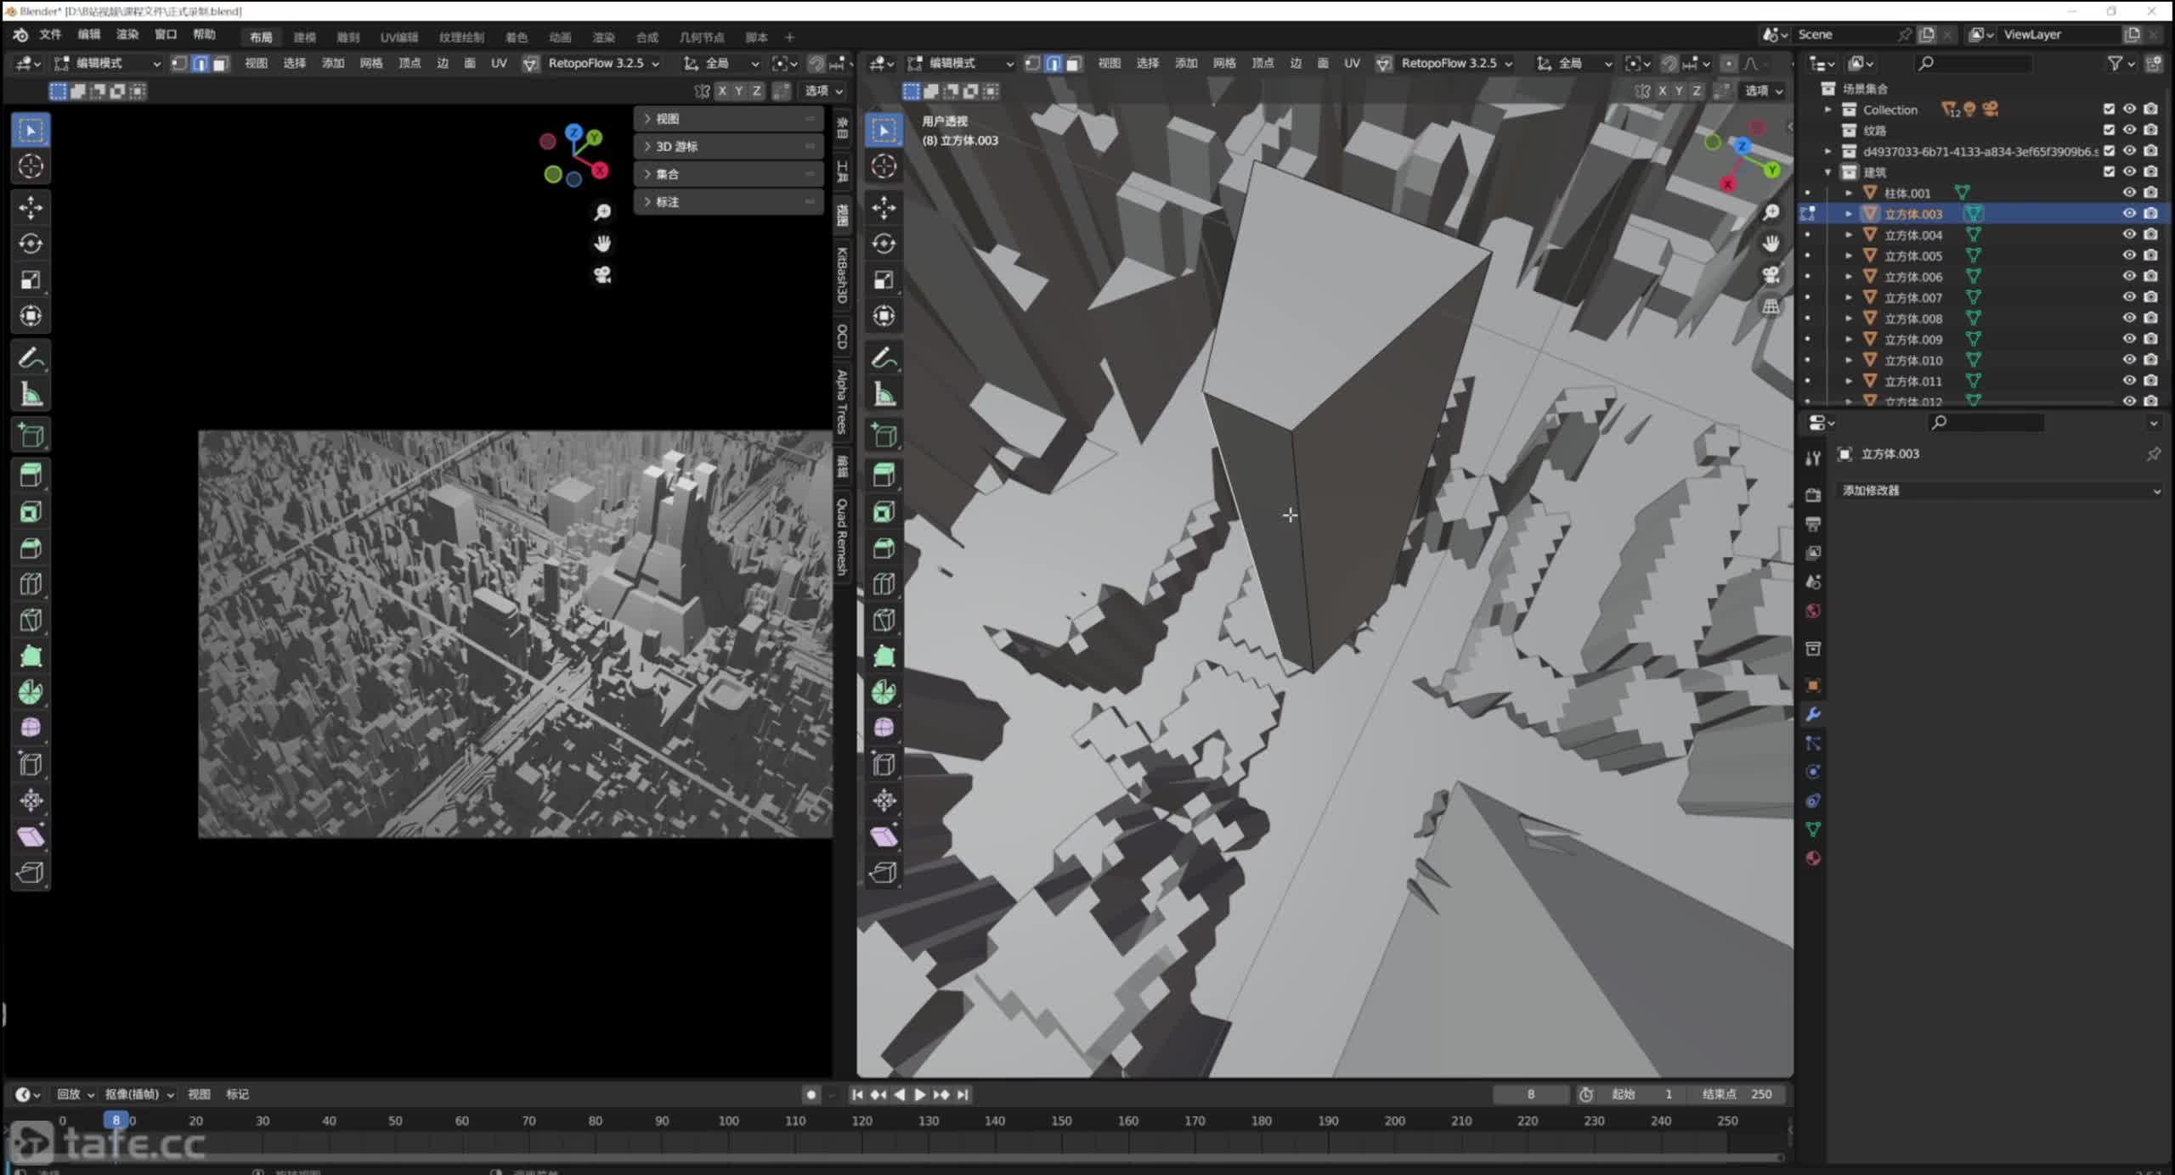Jump to first frame in timeline
The height and width of the screenshot is (1175, 2175).
tap(857, 1095)
